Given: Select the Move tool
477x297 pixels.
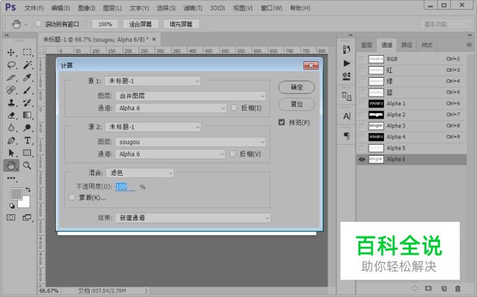Looking at the screenshot, I should [x=11, y=52].
